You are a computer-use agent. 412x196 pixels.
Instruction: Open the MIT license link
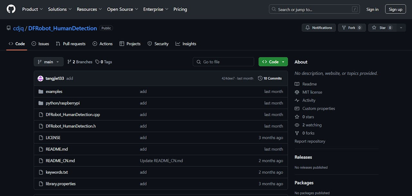point(312,92)
